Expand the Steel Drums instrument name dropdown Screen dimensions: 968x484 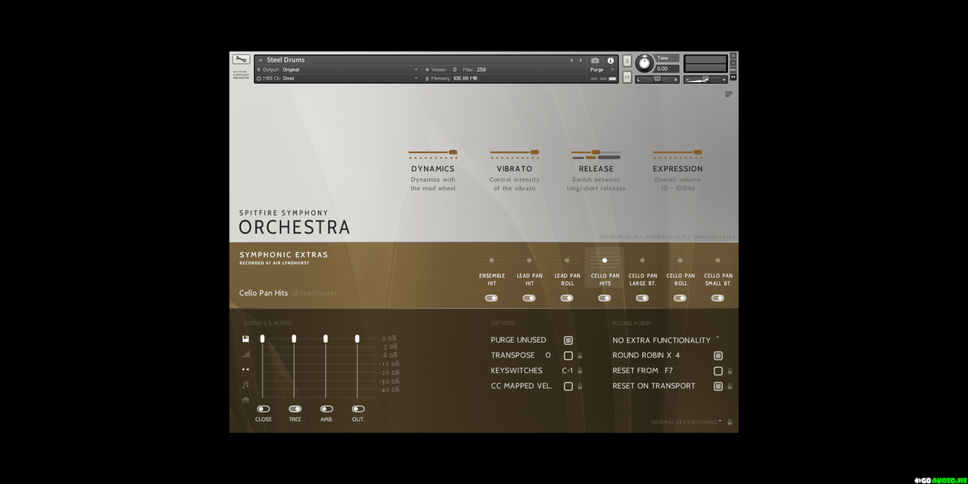click(x=261, y=60)
